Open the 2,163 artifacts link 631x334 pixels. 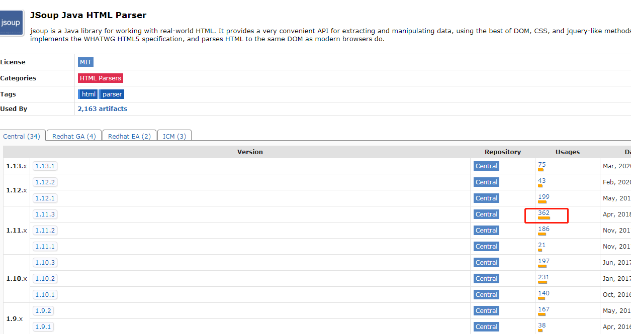coord(103,108)
